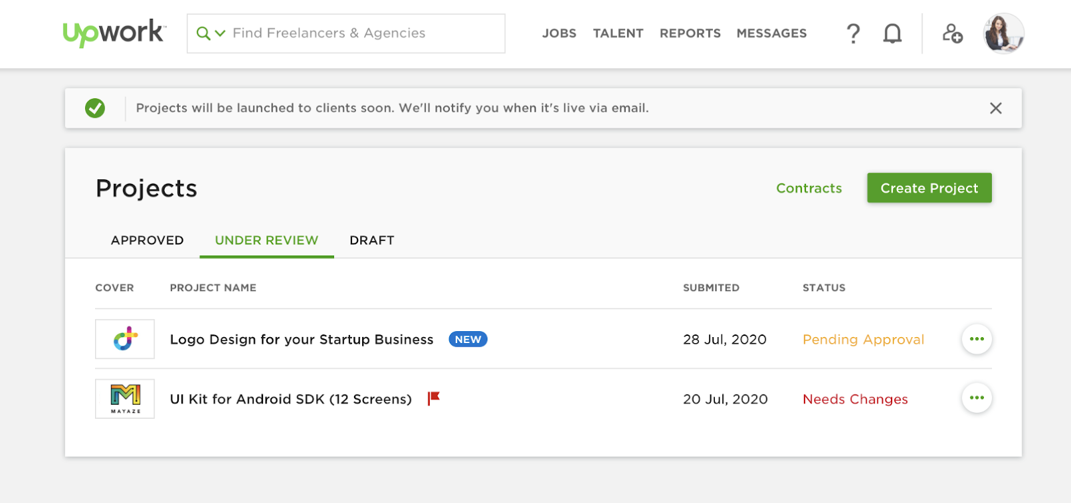Open the notifications bell
The image size is (1071, 503).
[892, 33]
